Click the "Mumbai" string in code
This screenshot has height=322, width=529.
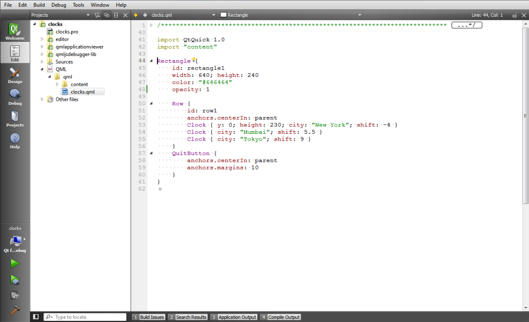255,132
